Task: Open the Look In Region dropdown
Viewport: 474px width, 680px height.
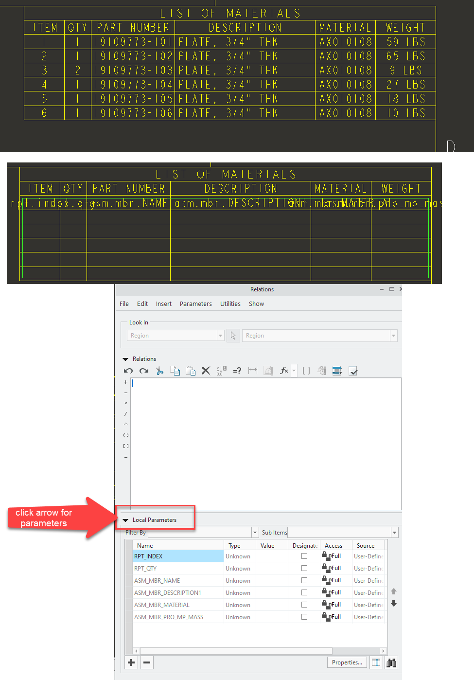Action: pyautogui.click(x=220, y=335)
